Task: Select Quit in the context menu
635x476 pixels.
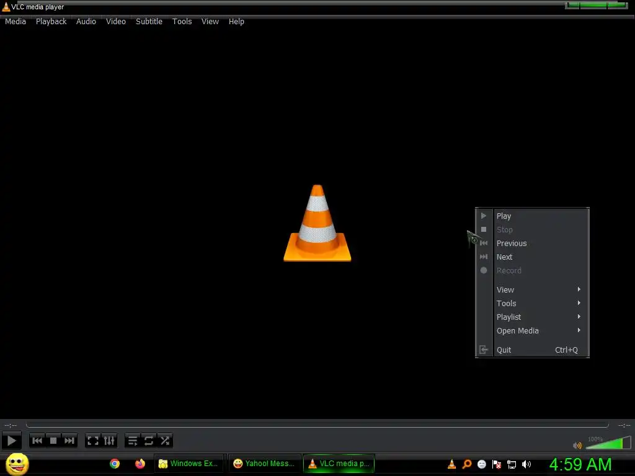Action: pyautogui.click(x=532, y=350)
